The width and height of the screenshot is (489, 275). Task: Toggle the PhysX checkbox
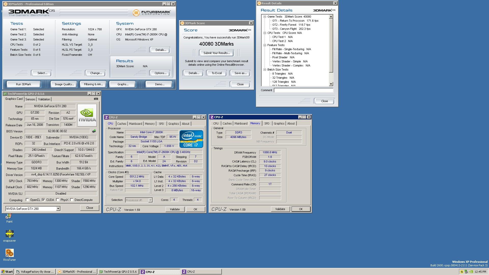point(58,200)
